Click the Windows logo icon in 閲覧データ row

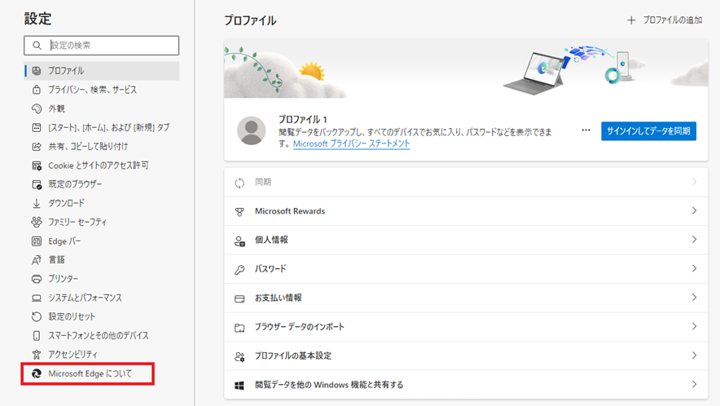(x=239, y=386)
